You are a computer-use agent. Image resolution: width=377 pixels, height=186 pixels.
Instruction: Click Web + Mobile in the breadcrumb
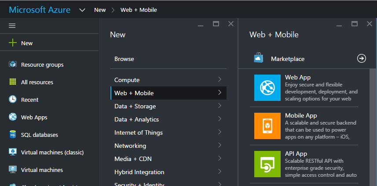[139, 10]
